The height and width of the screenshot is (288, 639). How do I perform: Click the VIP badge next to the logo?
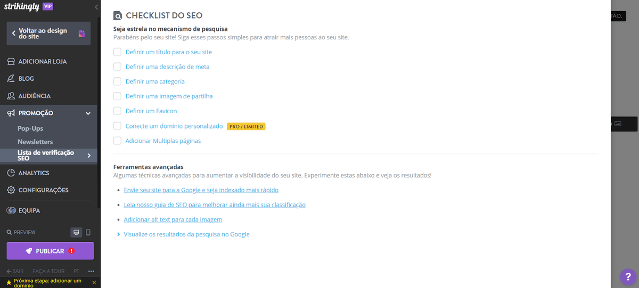tap(47, 7)
